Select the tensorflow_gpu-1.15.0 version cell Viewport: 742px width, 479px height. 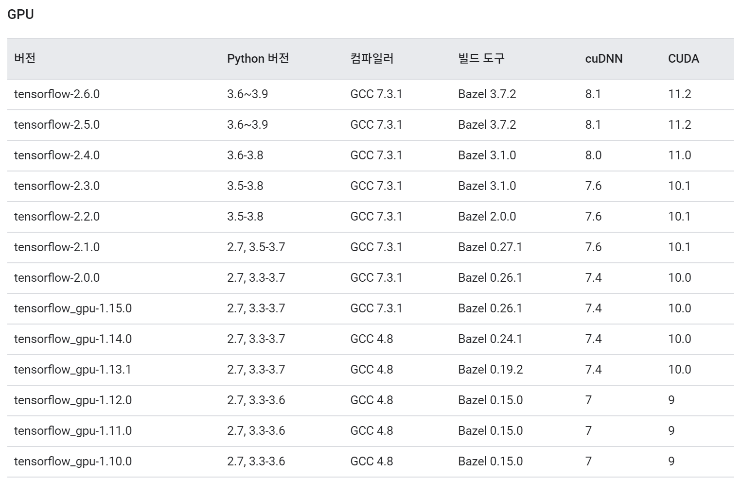click(x=73, y=308)
